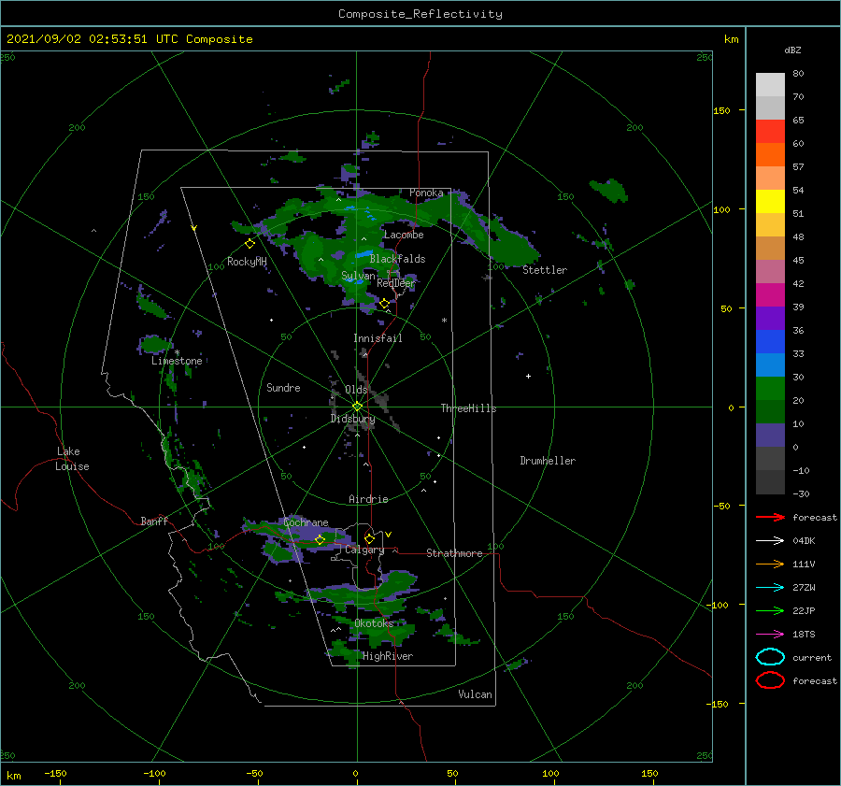Click the yellow diamond marker above Calgary

point(369,538)
